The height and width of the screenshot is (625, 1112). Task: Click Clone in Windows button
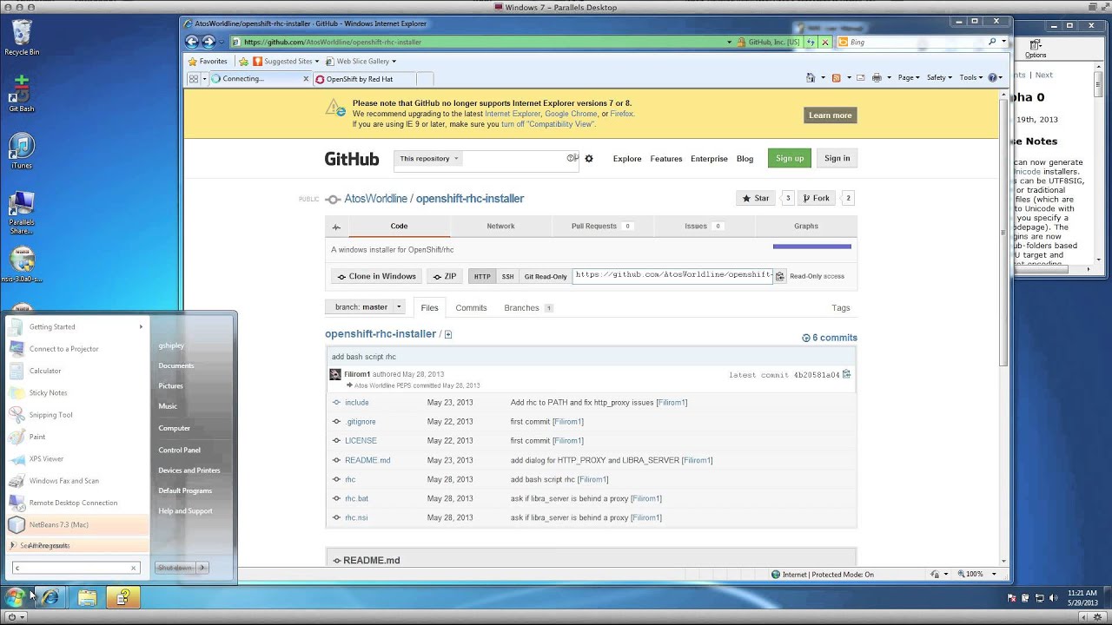(x=376, y=276)
